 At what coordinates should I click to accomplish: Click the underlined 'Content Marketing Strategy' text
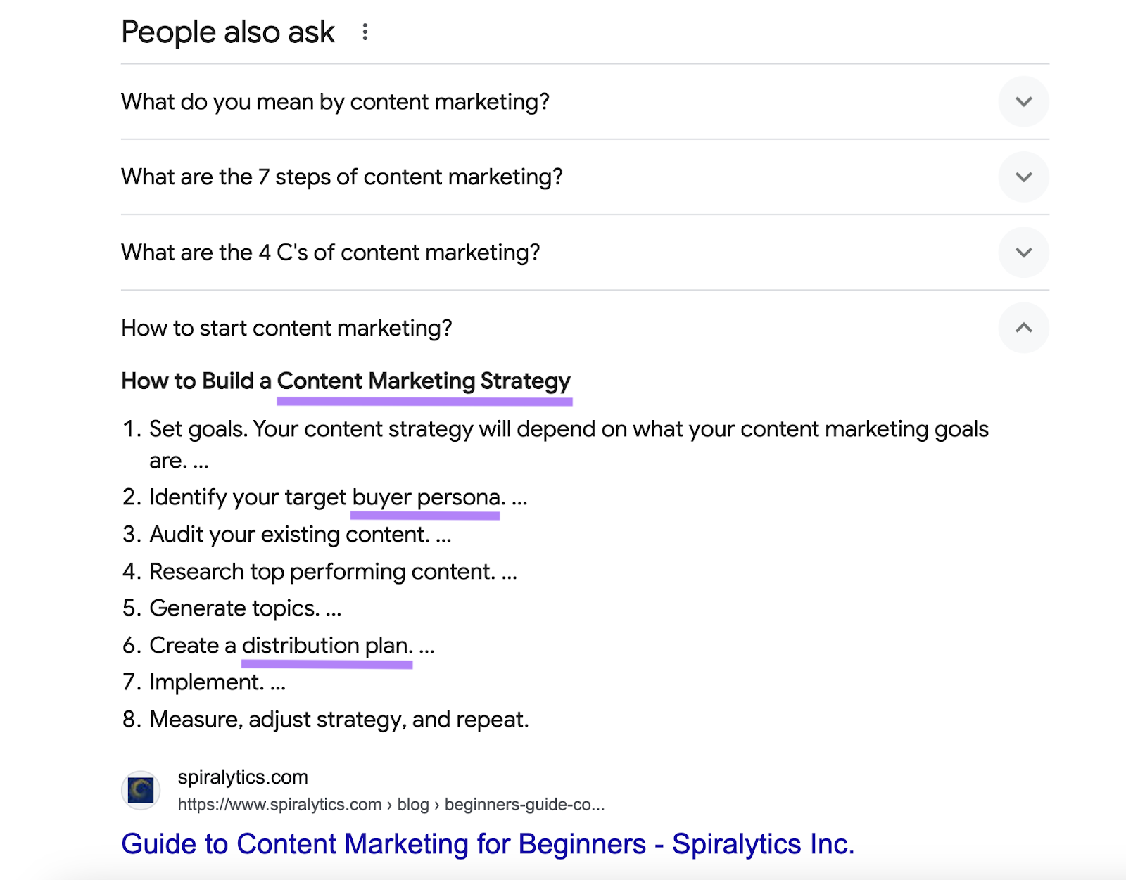(x=425, y=381)
